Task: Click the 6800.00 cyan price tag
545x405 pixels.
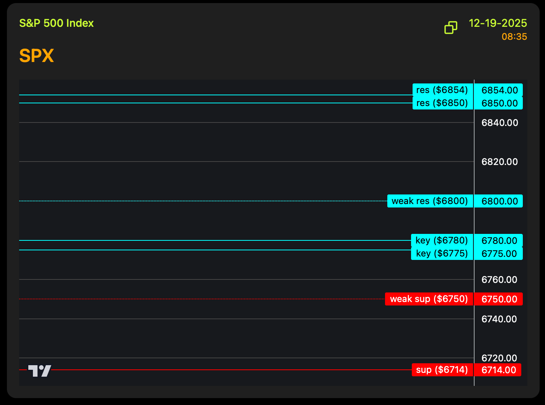Action: [x=499, y=201]
